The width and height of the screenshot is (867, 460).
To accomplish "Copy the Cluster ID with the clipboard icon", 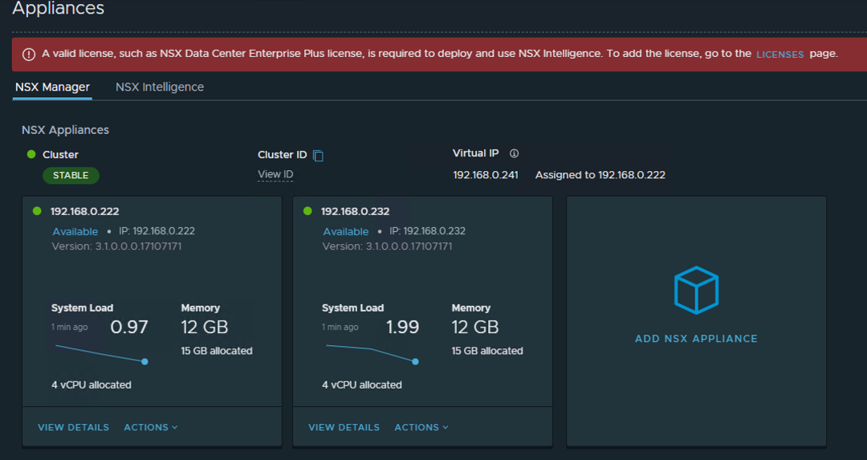I will (x=318, y=156).
